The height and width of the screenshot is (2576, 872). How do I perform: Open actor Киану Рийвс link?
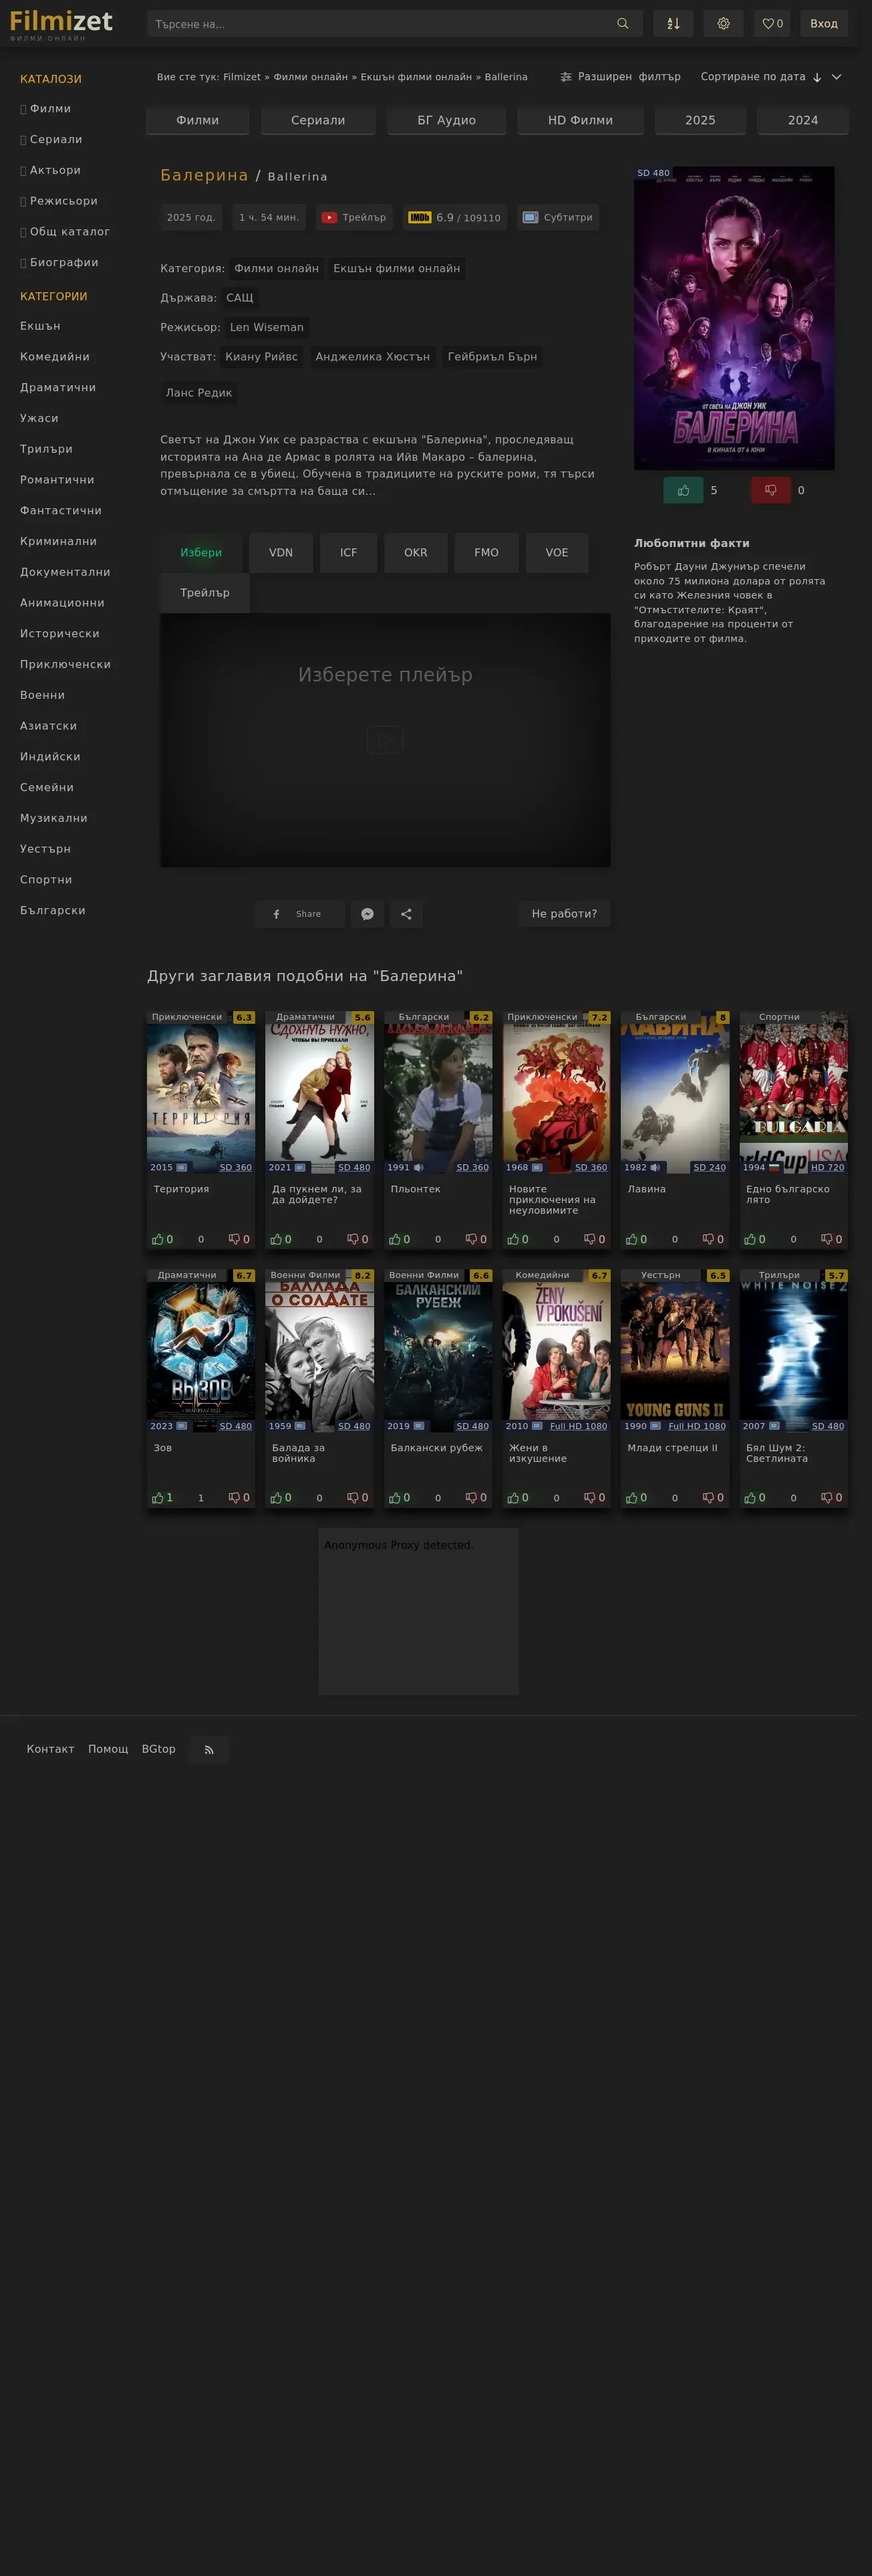[262, 357]
